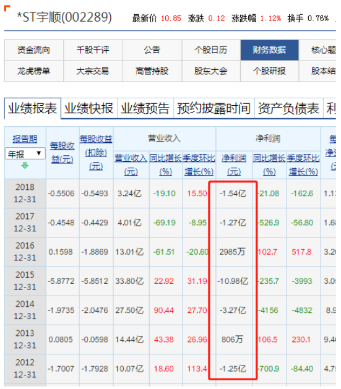Viewport: 341px width, 389px height.
Task: Click the change percentage 1.12%
Action: 270,19
